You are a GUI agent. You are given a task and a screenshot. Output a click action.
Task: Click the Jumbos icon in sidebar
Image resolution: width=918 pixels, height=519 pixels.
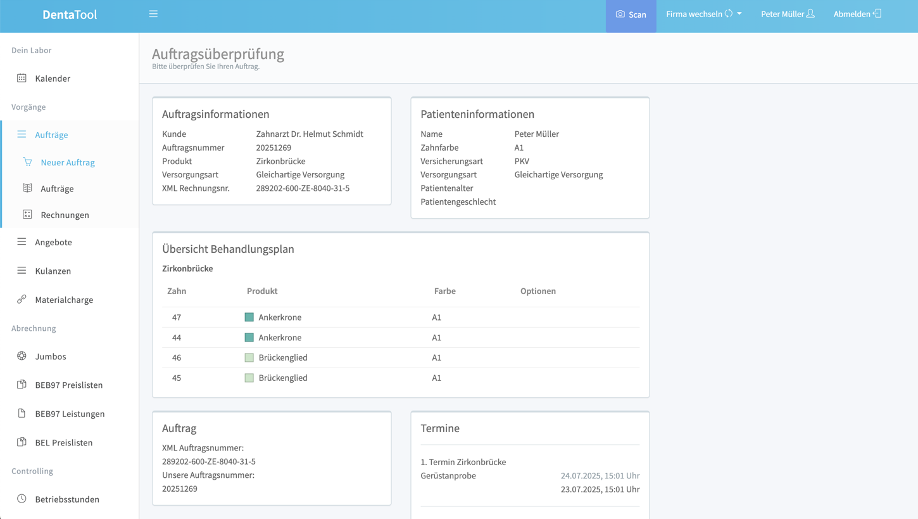[22, 356]
